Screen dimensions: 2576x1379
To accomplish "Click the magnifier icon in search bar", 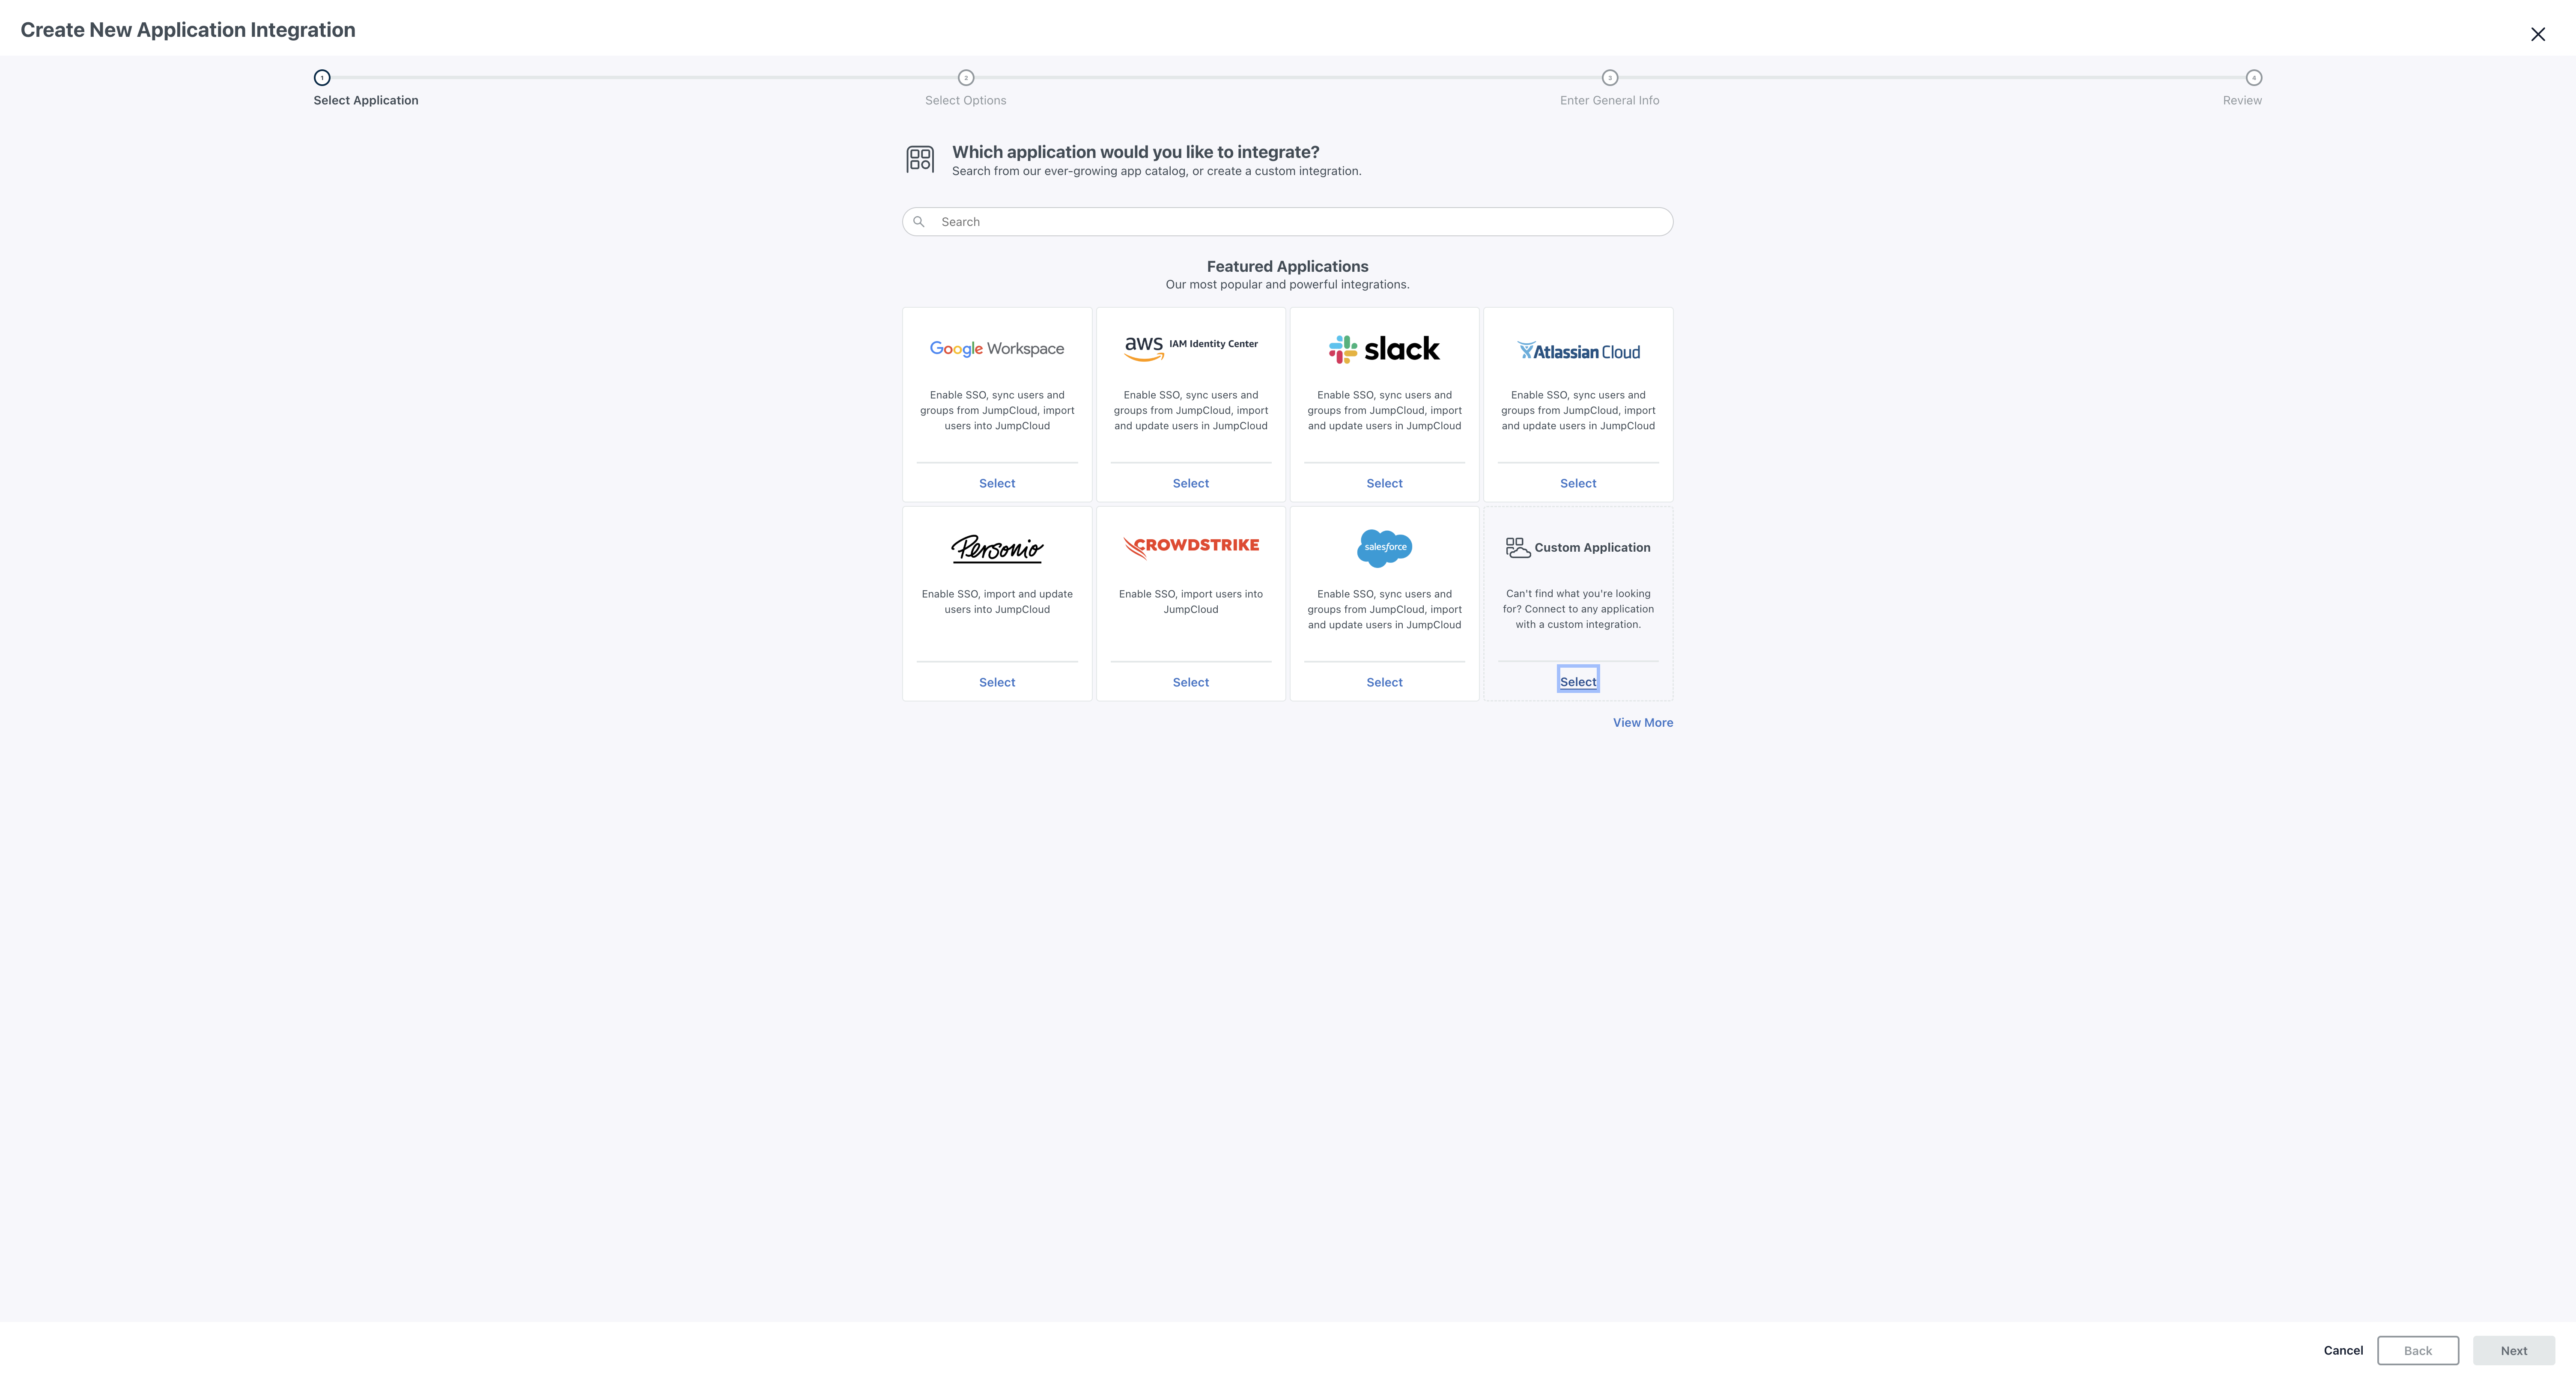I will coord(918,222).
